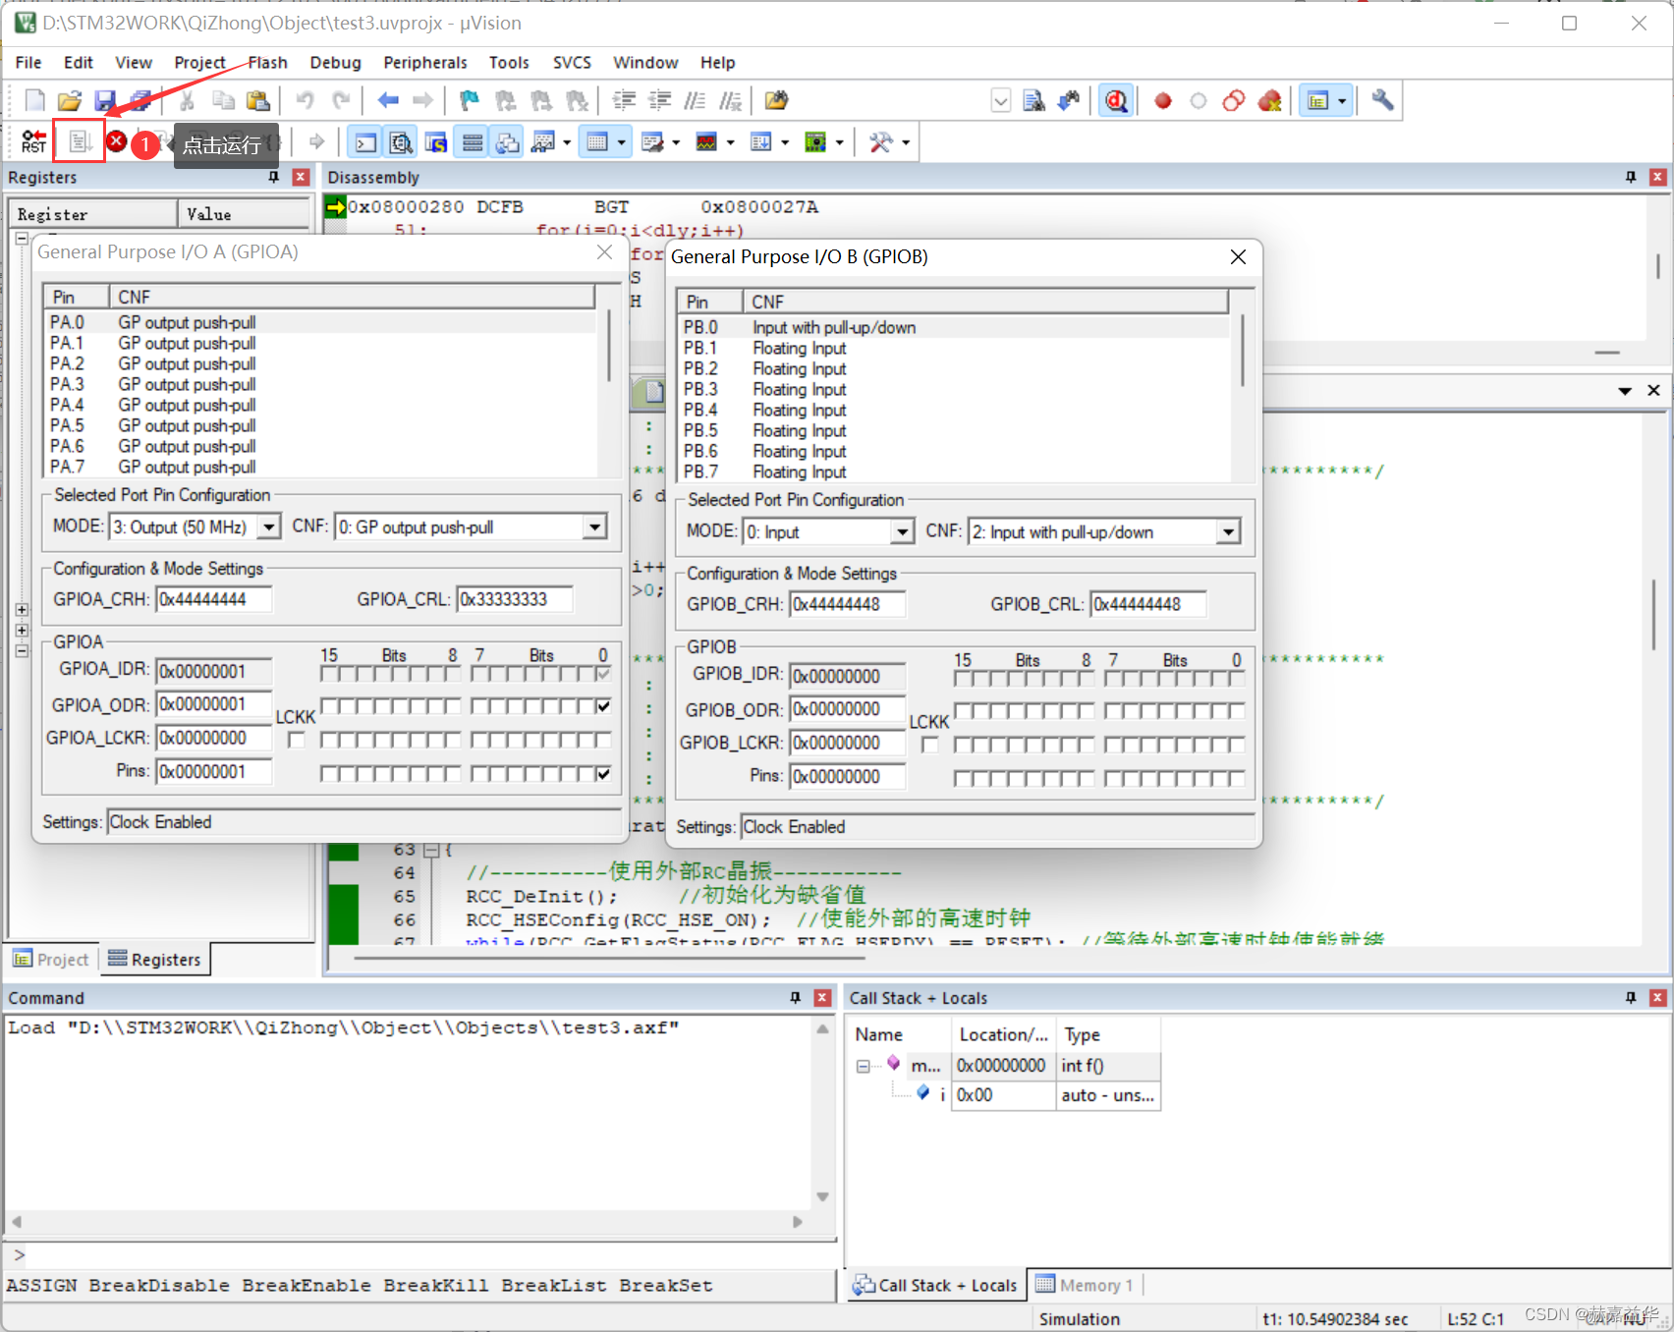
Task: Expand the Toolbox dropdown arrow
Action: pos(906,142)
